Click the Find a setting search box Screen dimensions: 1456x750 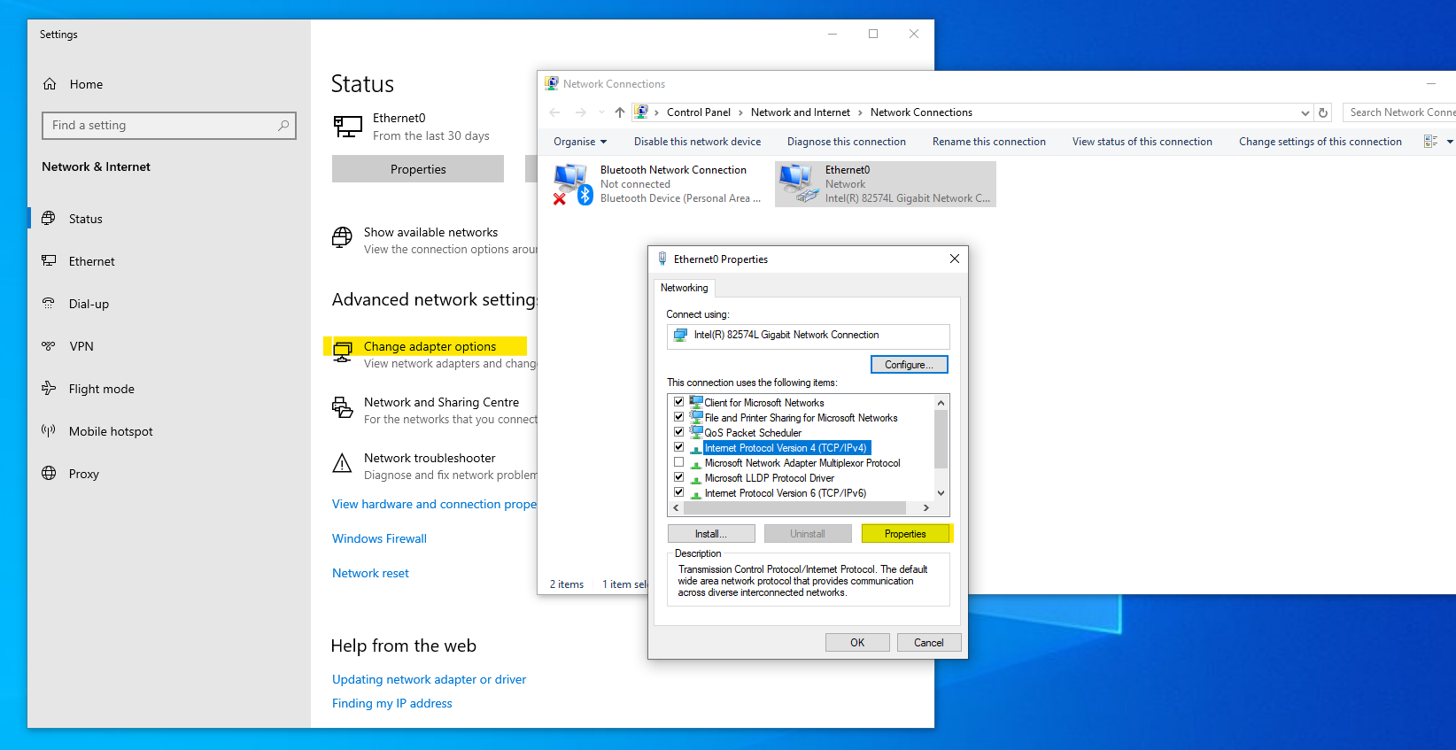pos(168,126)
